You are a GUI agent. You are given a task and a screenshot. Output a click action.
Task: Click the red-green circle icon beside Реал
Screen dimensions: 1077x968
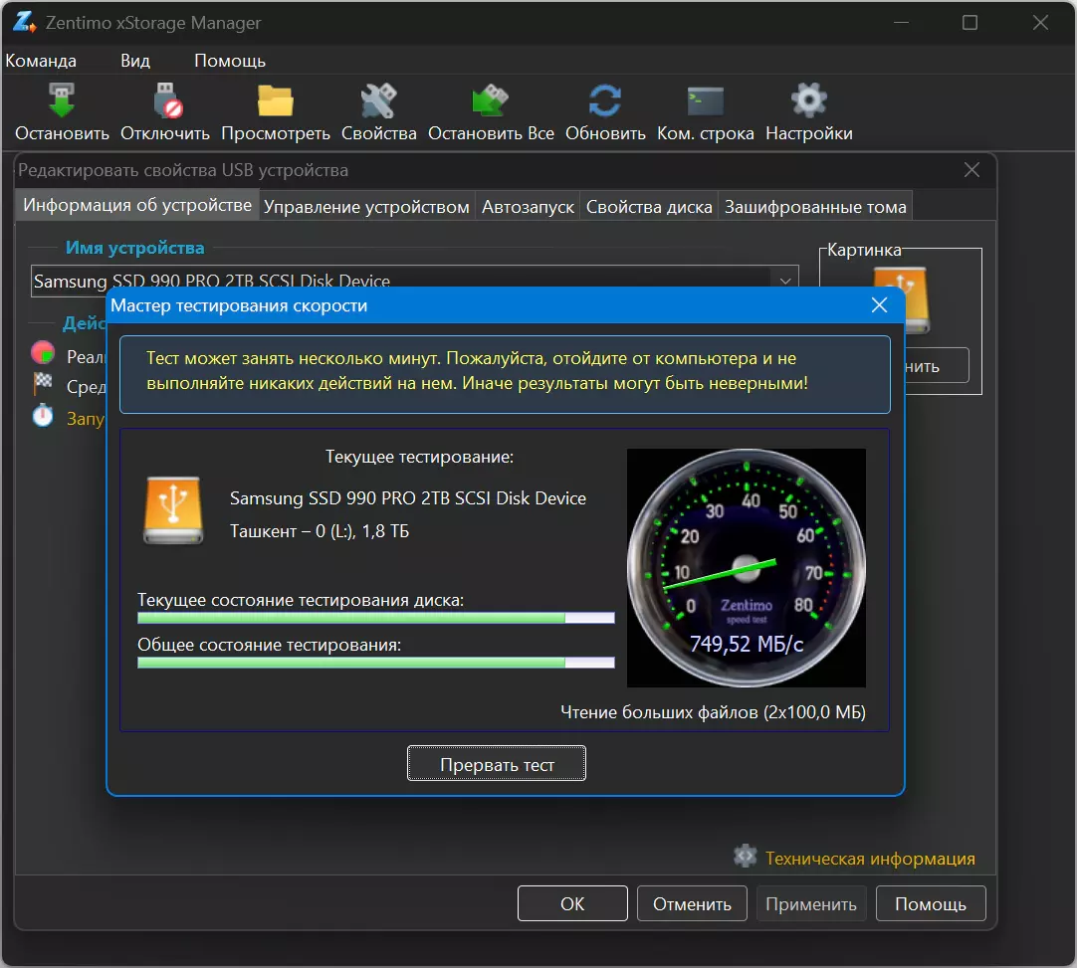pos(43,352)
